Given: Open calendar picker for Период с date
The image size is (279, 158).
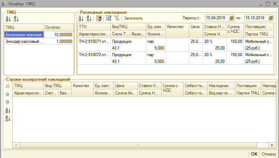Looking at the screenshot, I should pyautogui.click(x=232, y=18).
